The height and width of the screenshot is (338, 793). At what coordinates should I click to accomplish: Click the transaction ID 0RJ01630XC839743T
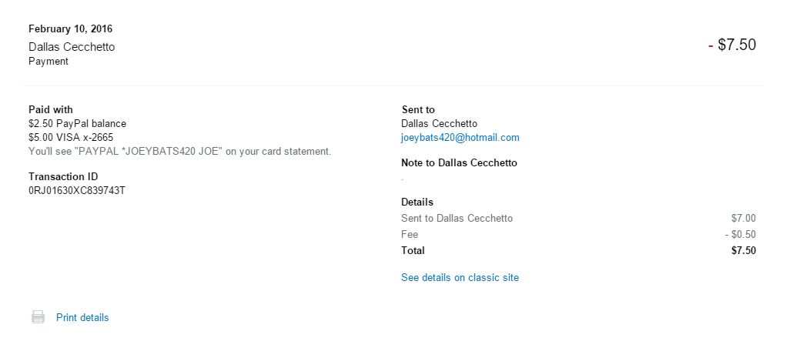77,190
